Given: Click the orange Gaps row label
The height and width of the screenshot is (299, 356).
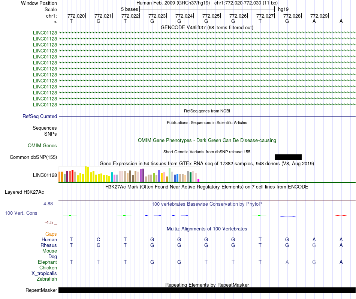Looking at the screenshot, I should click(51, 234).
